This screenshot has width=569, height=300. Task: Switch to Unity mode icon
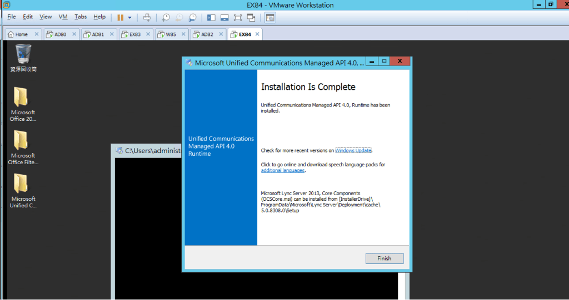click(x=251, y=17)
